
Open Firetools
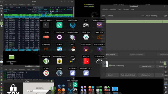[86, 61]
